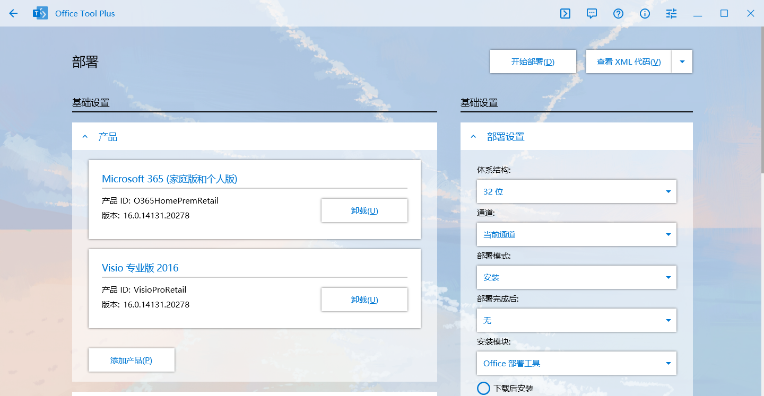Select the 下载后安装 radio button
The height and width of the screenshot is (396, 764).
(x=483, y=388)
